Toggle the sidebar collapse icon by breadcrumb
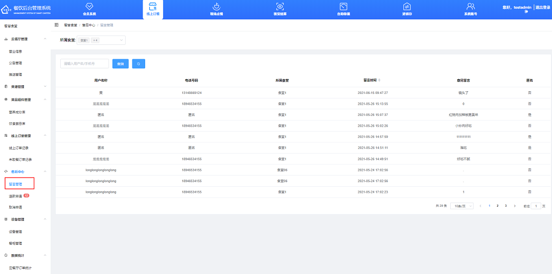This screenshot has height=274, width=552. click(56, 25)
